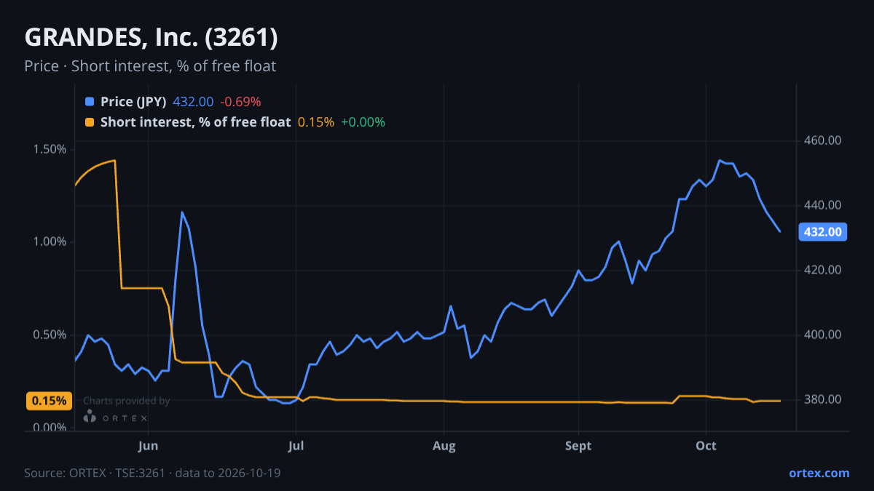
Task: Click the 1.00% left axis label
Action: click(x=50, y=241)
